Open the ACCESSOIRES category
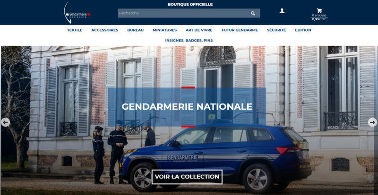This screenshot has height=195, width=378. [104, 30]
